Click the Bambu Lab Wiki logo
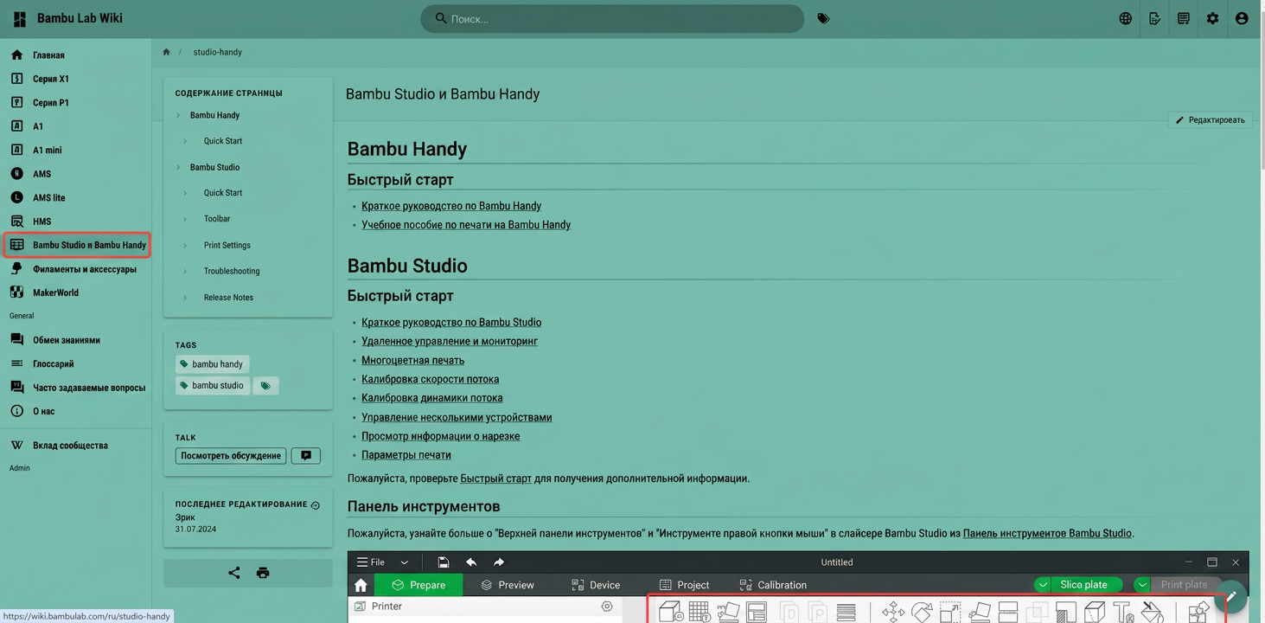This screenshot has height=623, width=1265. (x=20, y=18)
